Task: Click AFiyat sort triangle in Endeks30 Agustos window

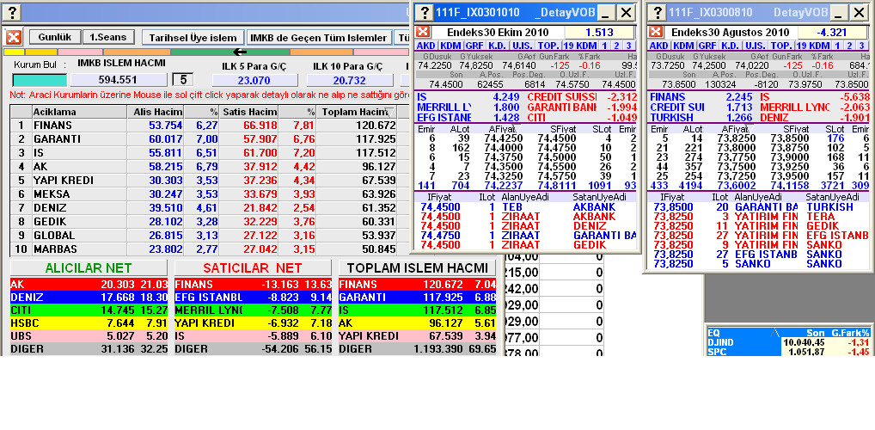Action: pos(751,130)
